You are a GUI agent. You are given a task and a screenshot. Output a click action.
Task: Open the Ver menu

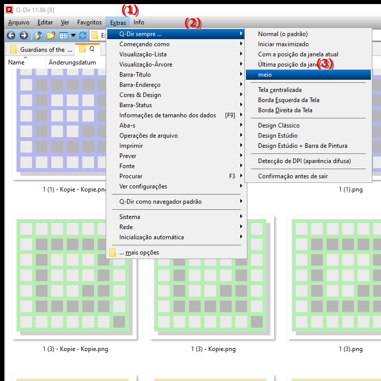[65, 22]
